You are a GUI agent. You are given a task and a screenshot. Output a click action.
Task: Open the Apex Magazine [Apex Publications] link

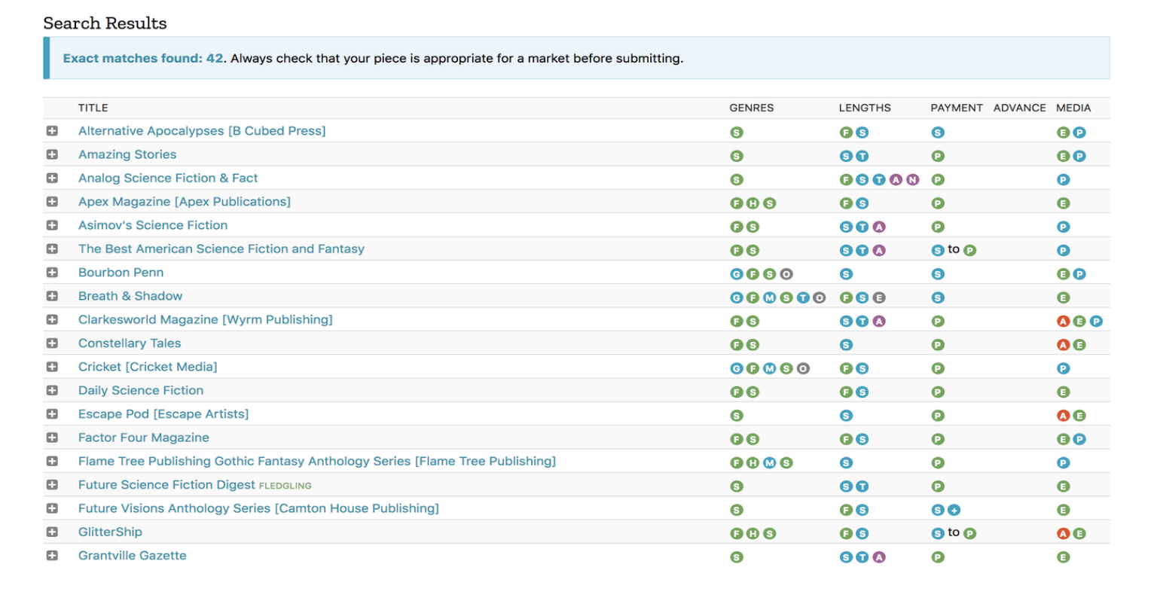pos(185,202)
